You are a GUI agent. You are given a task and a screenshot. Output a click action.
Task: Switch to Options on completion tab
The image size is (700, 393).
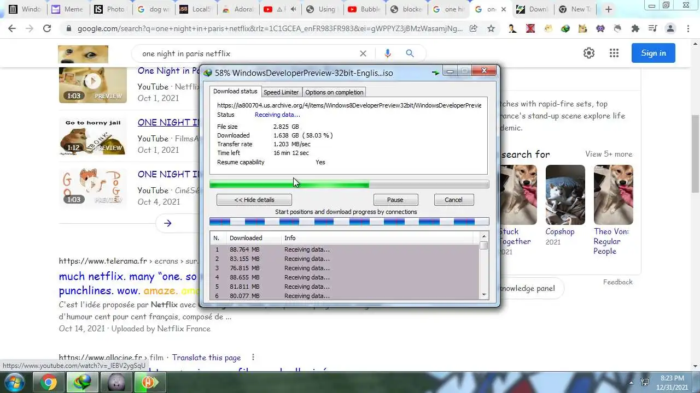334,92
